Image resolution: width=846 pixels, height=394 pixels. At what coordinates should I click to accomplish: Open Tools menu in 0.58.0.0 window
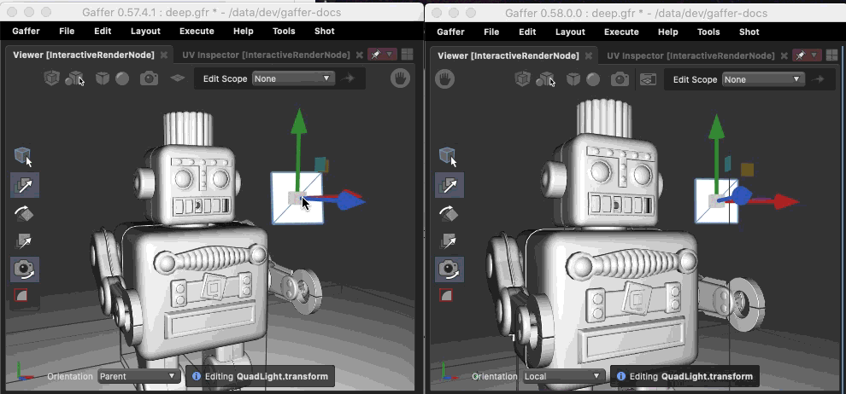click(708, 32)
